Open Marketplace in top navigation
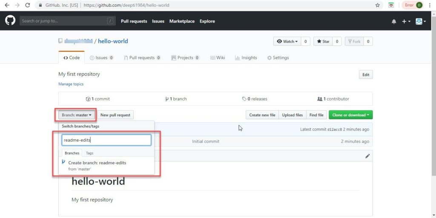This screenshot has width=436, height=218. (x=182, y=21)
